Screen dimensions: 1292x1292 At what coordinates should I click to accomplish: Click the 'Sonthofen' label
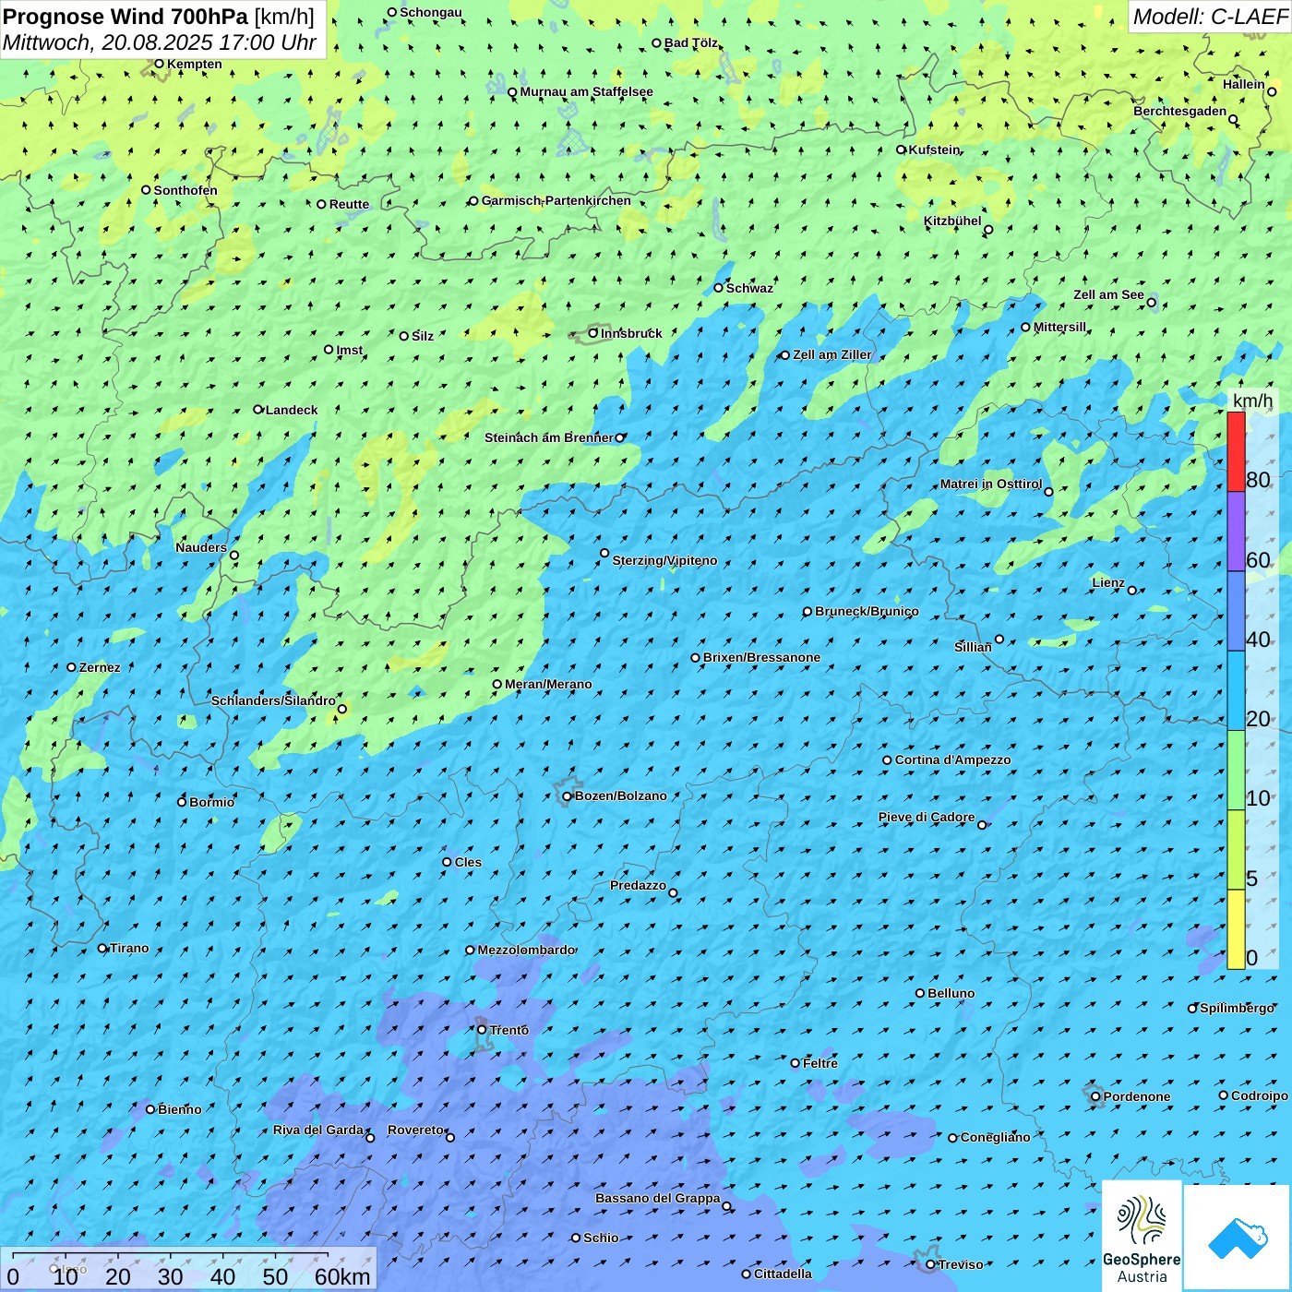tap(185, 190)
